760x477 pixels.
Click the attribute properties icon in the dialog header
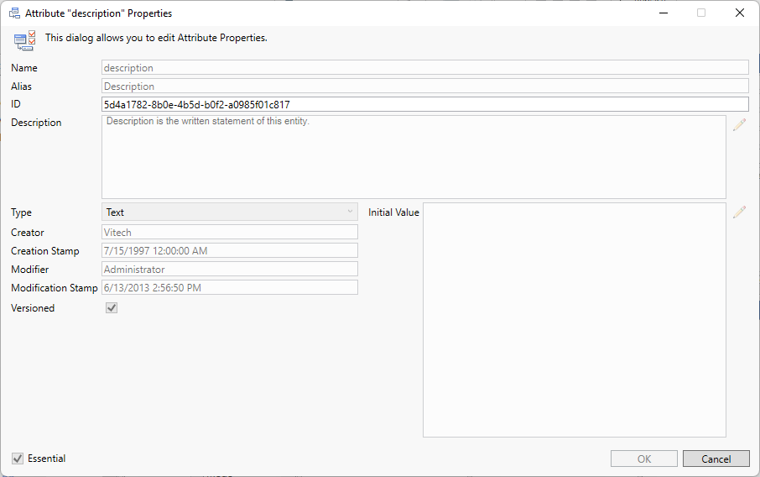tap(25, 39)
